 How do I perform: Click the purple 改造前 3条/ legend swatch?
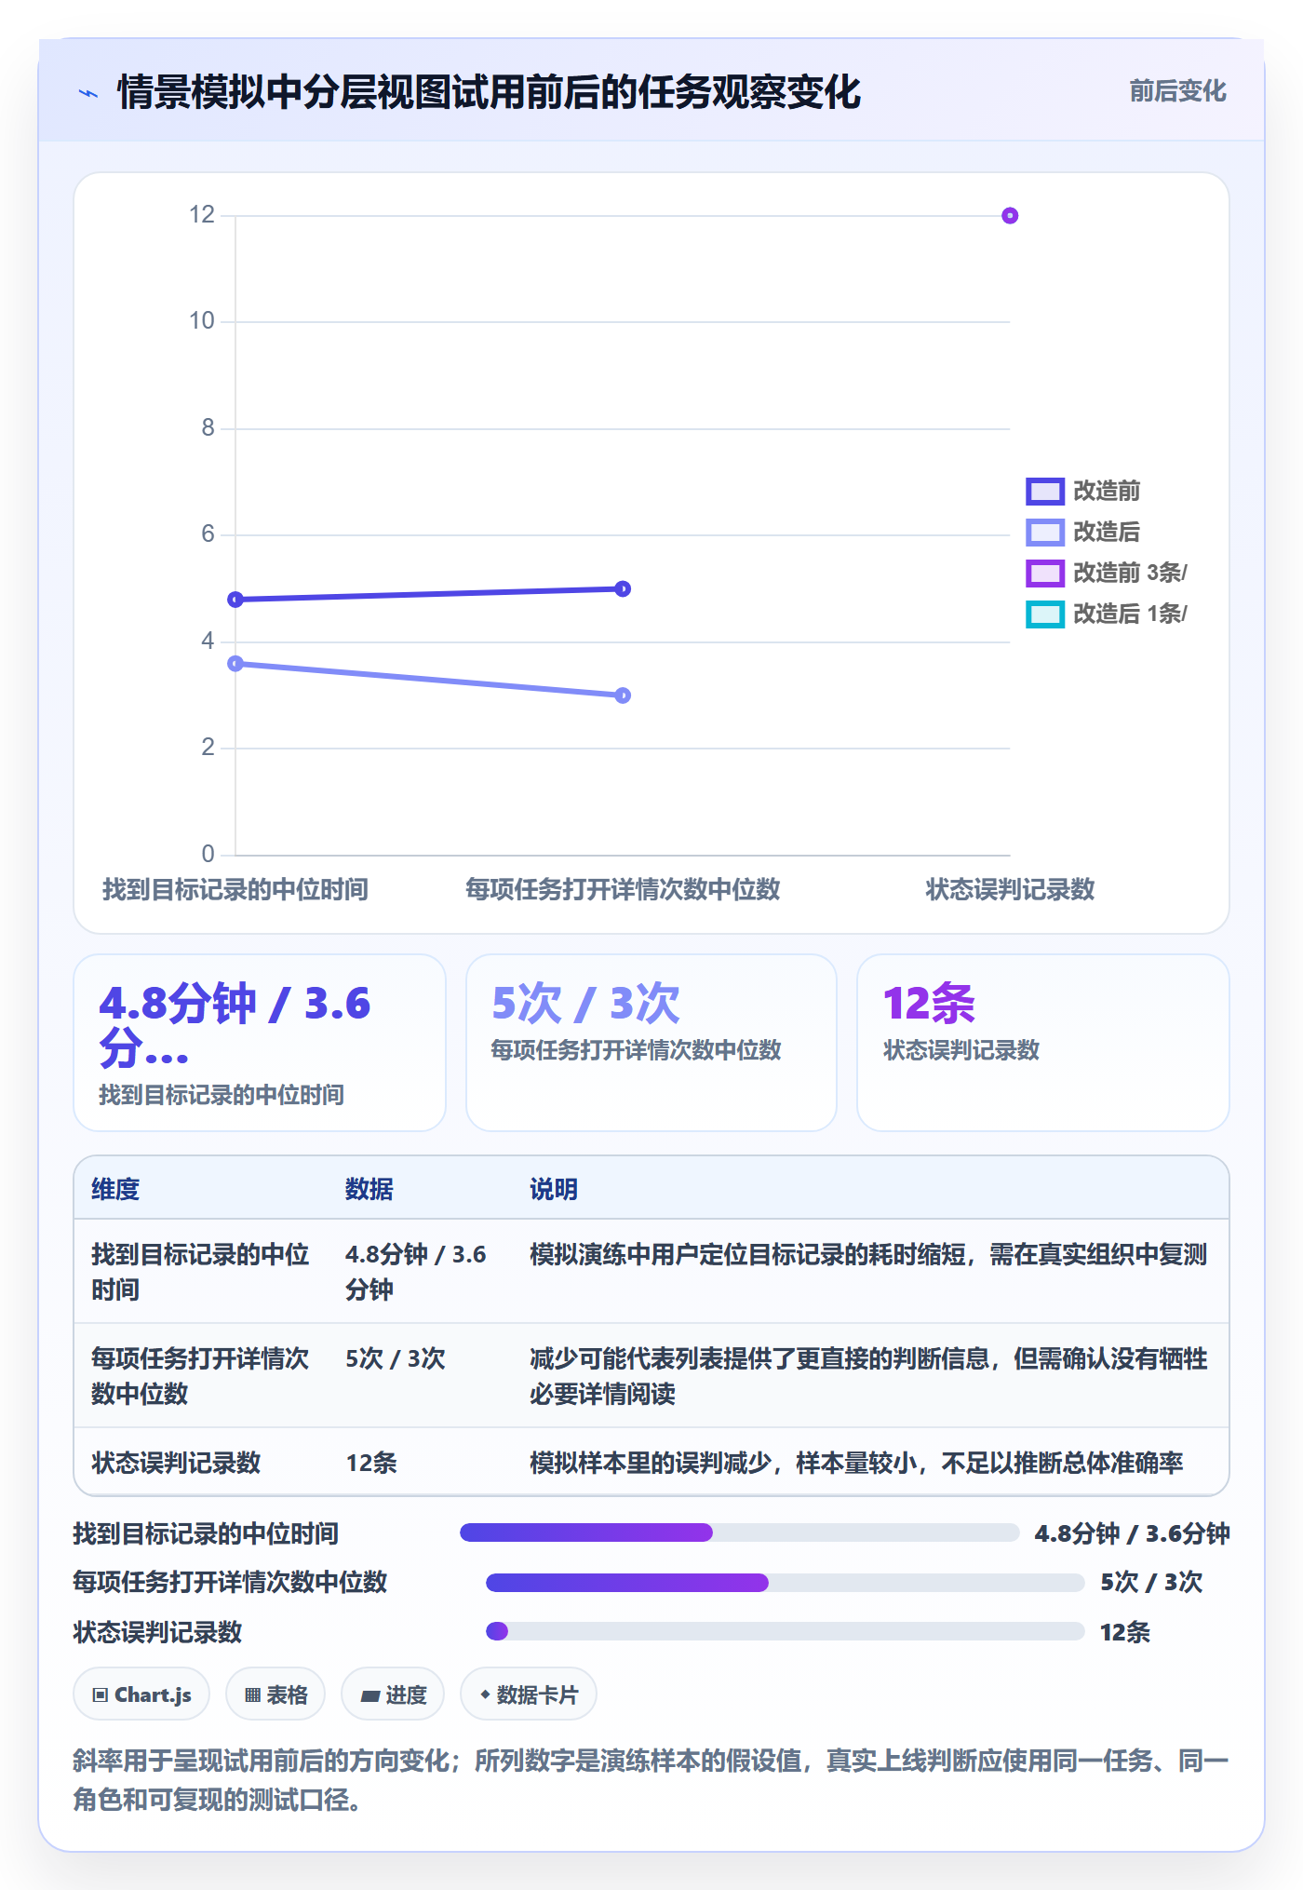click(1045, 573)
